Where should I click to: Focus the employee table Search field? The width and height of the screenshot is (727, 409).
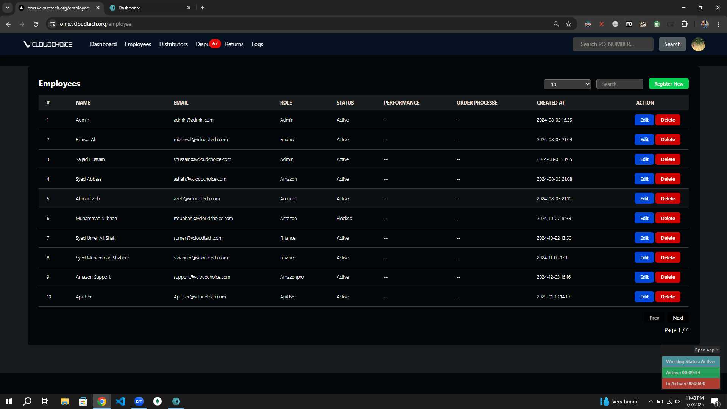click(x=619, y=84)
